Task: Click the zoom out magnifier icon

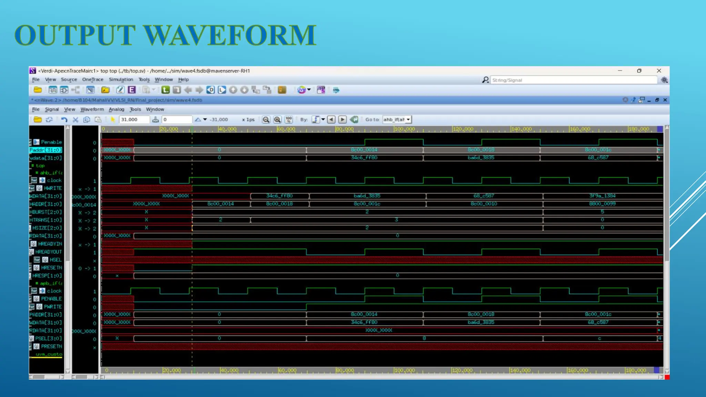Action: coord(266,120)
